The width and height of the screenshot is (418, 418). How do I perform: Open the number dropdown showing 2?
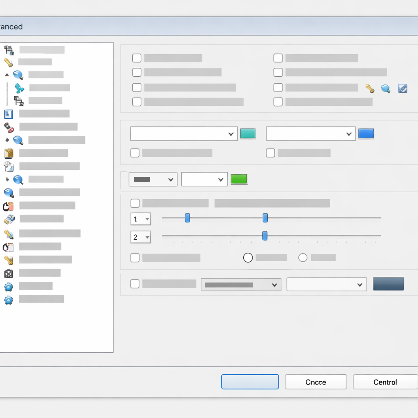click(x=141, y=237)
